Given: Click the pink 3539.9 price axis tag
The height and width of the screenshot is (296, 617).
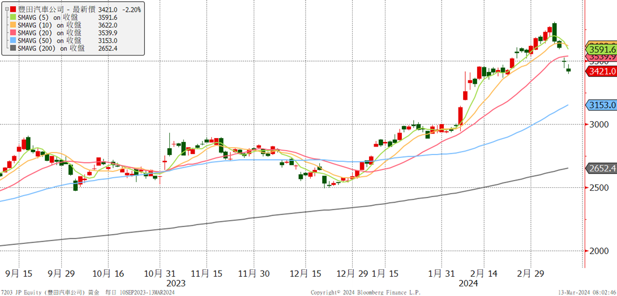Looking at the screenshot, I should click(602, 58).
